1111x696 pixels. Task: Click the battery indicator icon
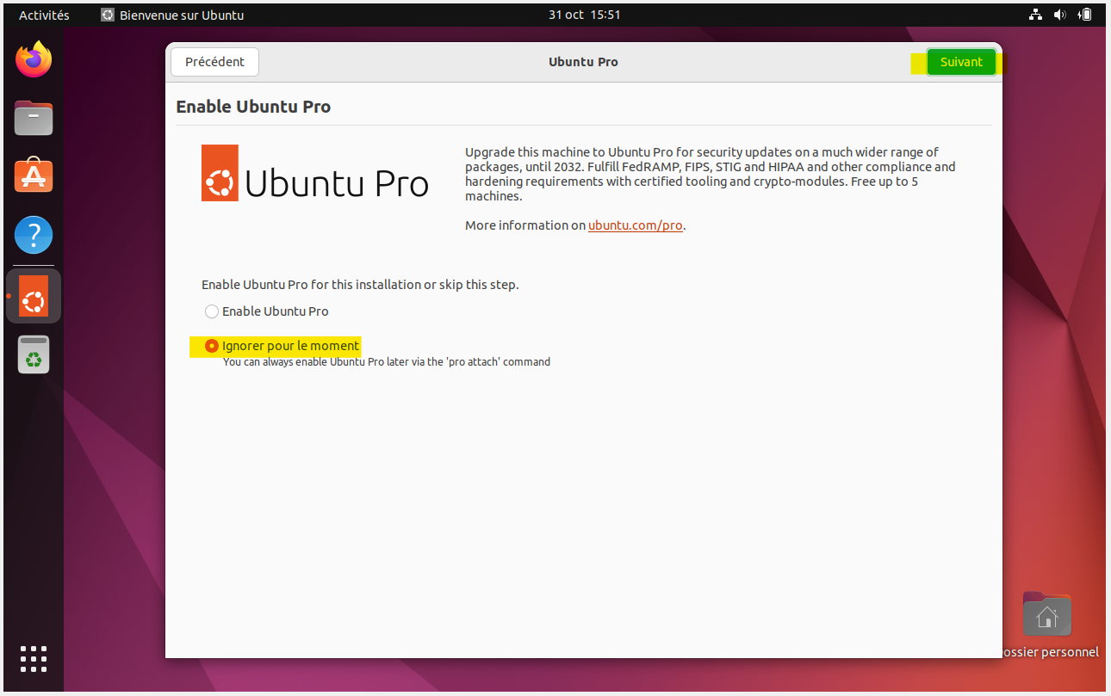click(1084, 15)
